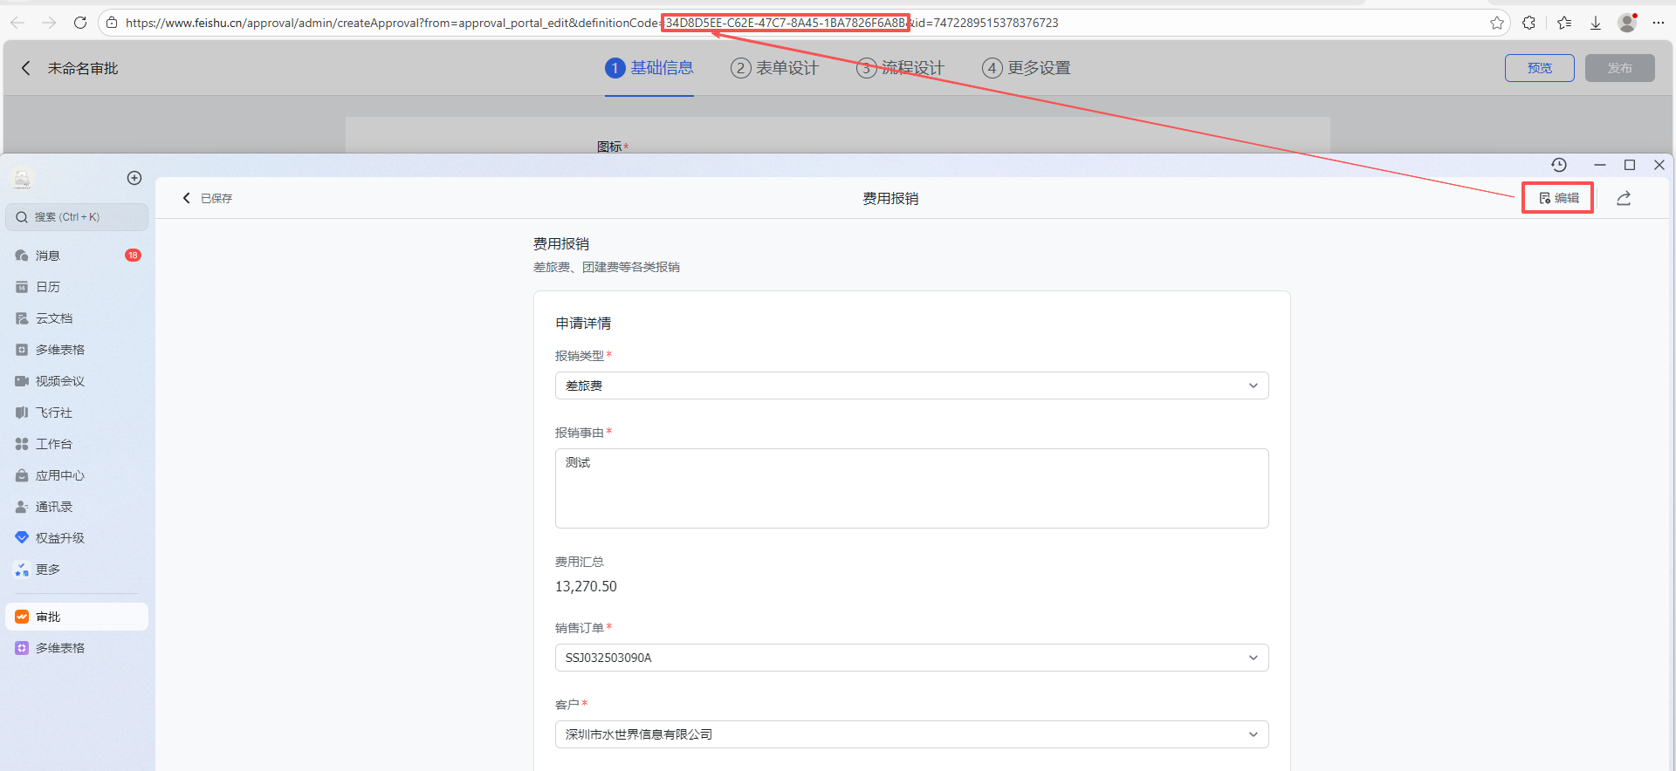Expand the 销售订单 dropdown
1676x771 pixels.
coord(911,658)
